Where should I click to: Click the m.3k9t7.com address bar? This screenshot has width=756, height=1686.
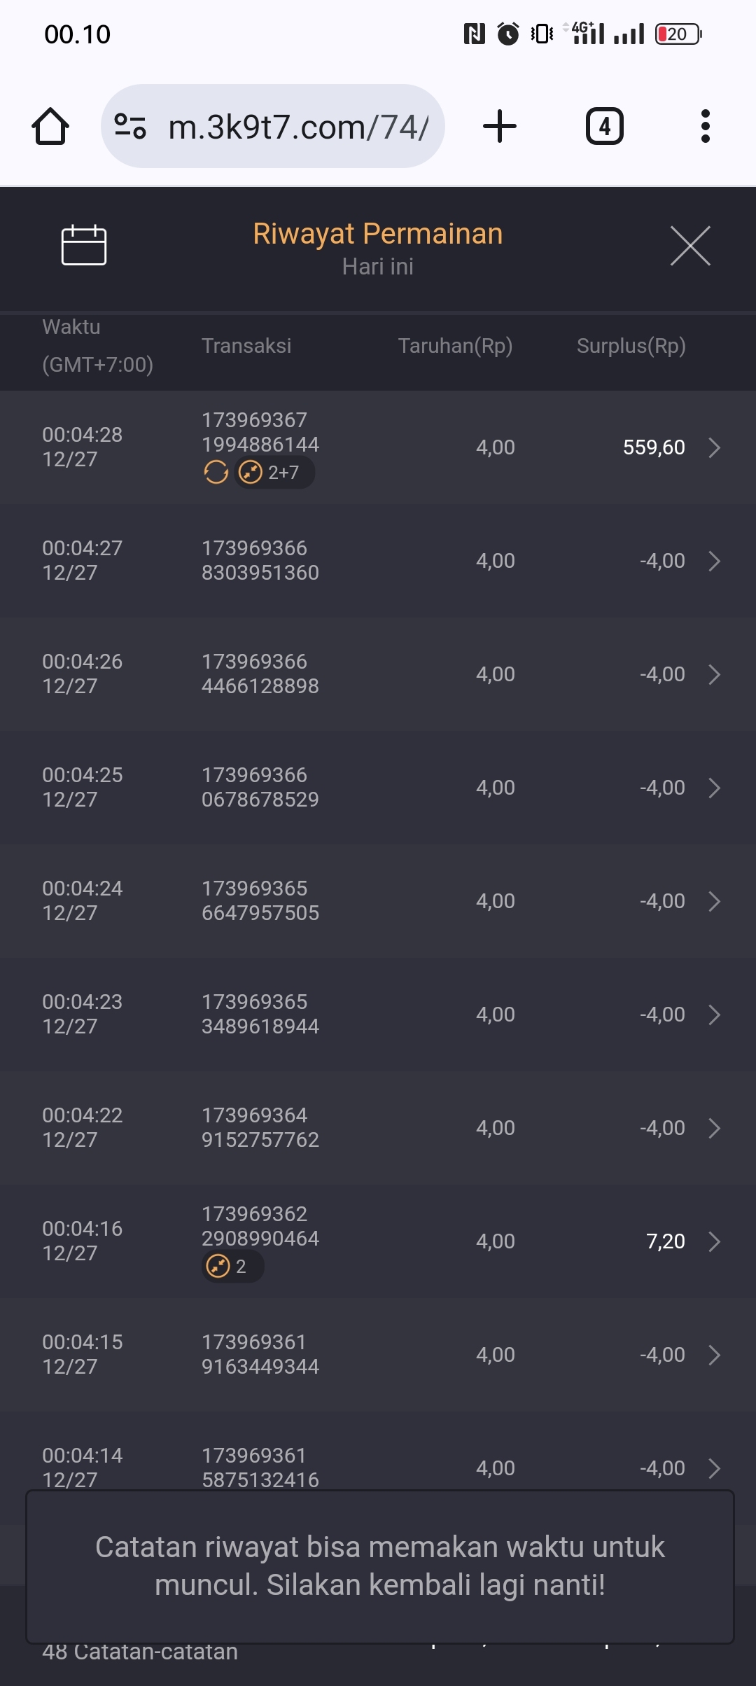297,127
